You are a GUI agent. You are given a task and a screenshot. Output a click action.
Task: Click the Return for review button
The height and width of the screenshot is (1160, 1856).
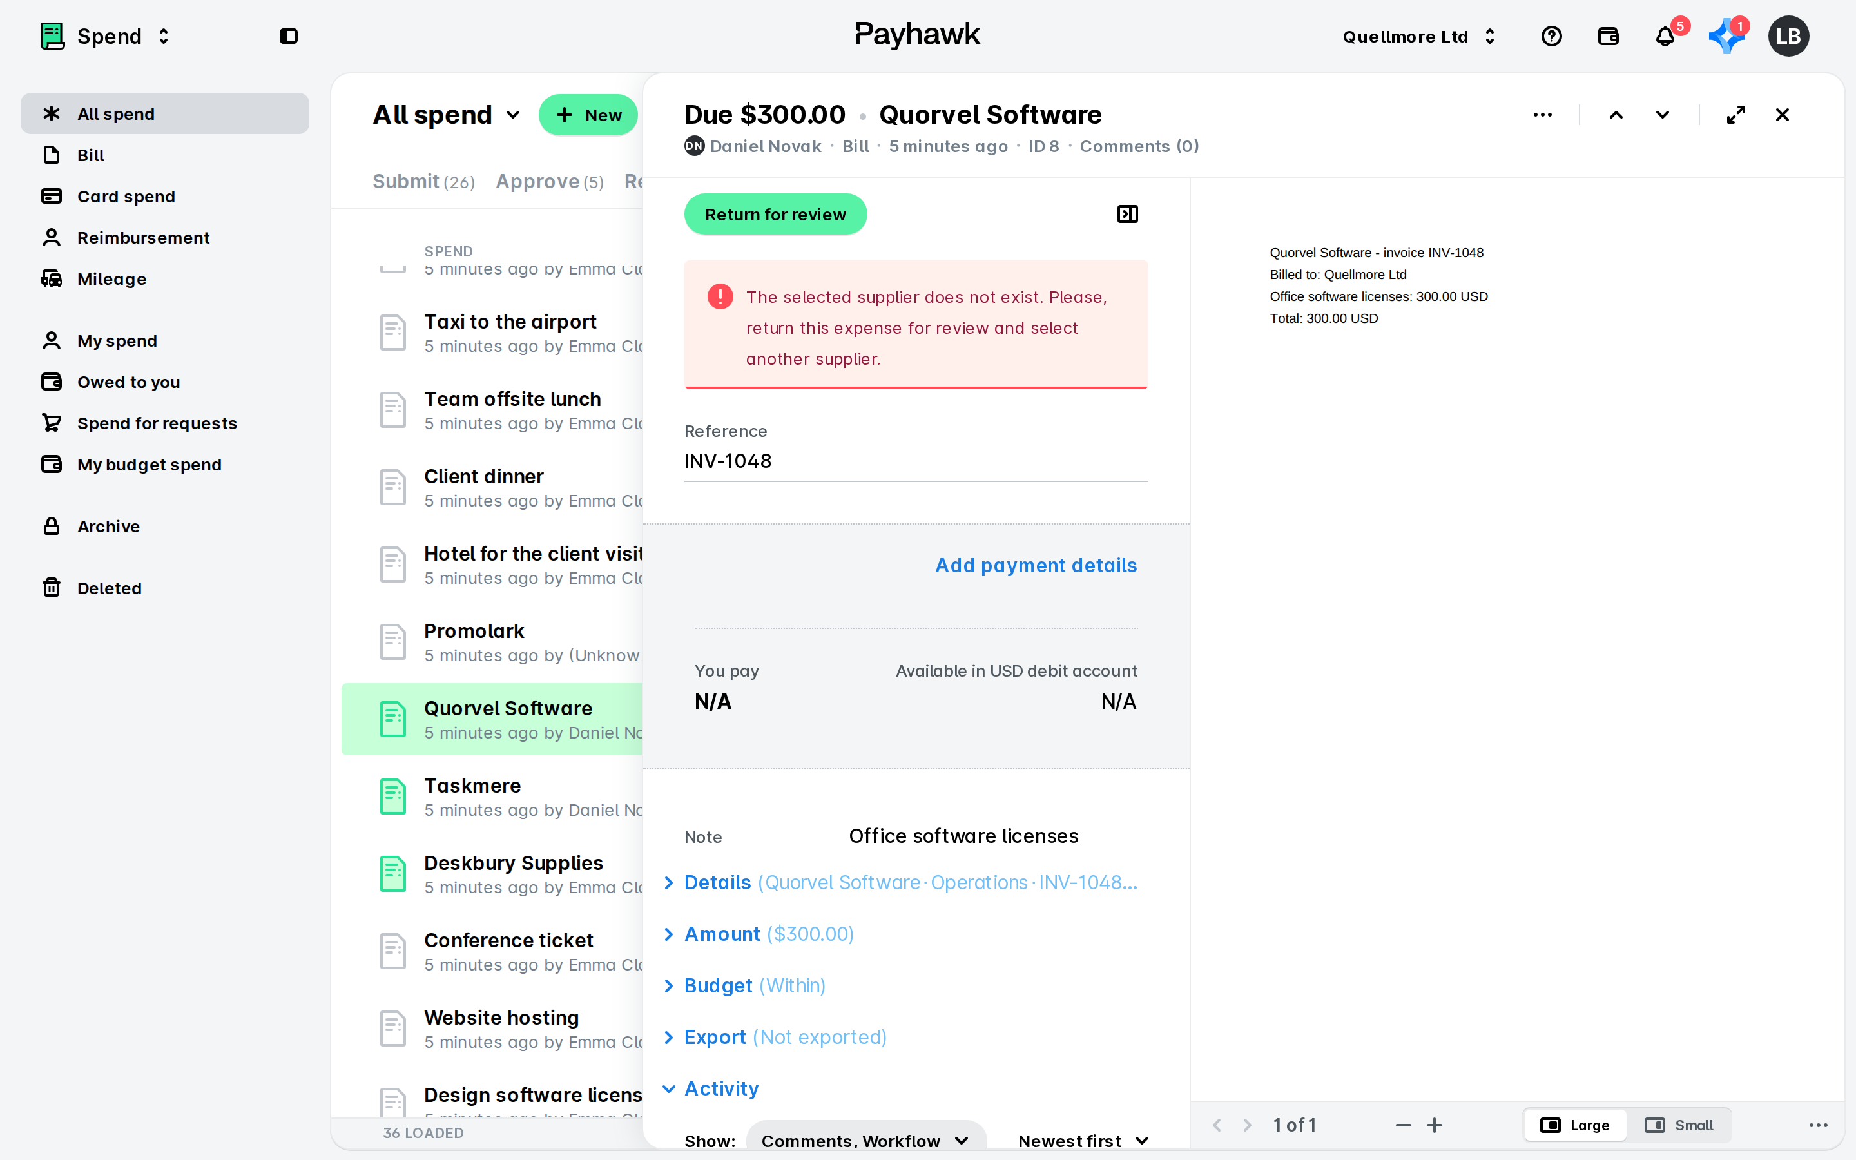775,214
